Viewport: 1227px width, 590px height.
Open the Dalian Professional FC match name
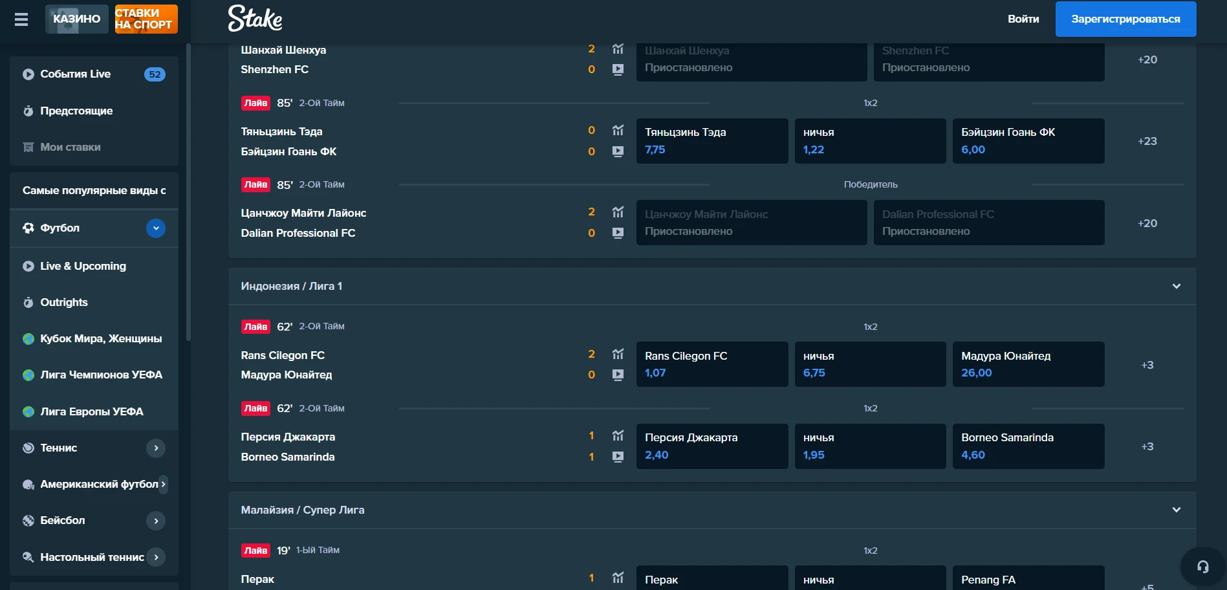[298, 233]
